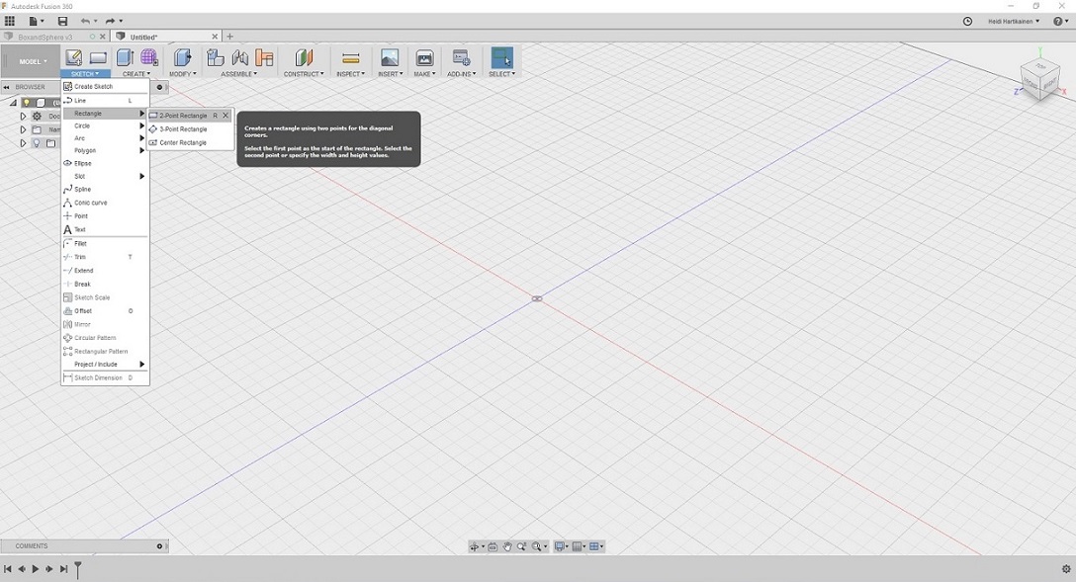The width and height of the screenshot is (1076, 582).
Task: Click the Create Sketch toolbar icon
Action: 73,57
